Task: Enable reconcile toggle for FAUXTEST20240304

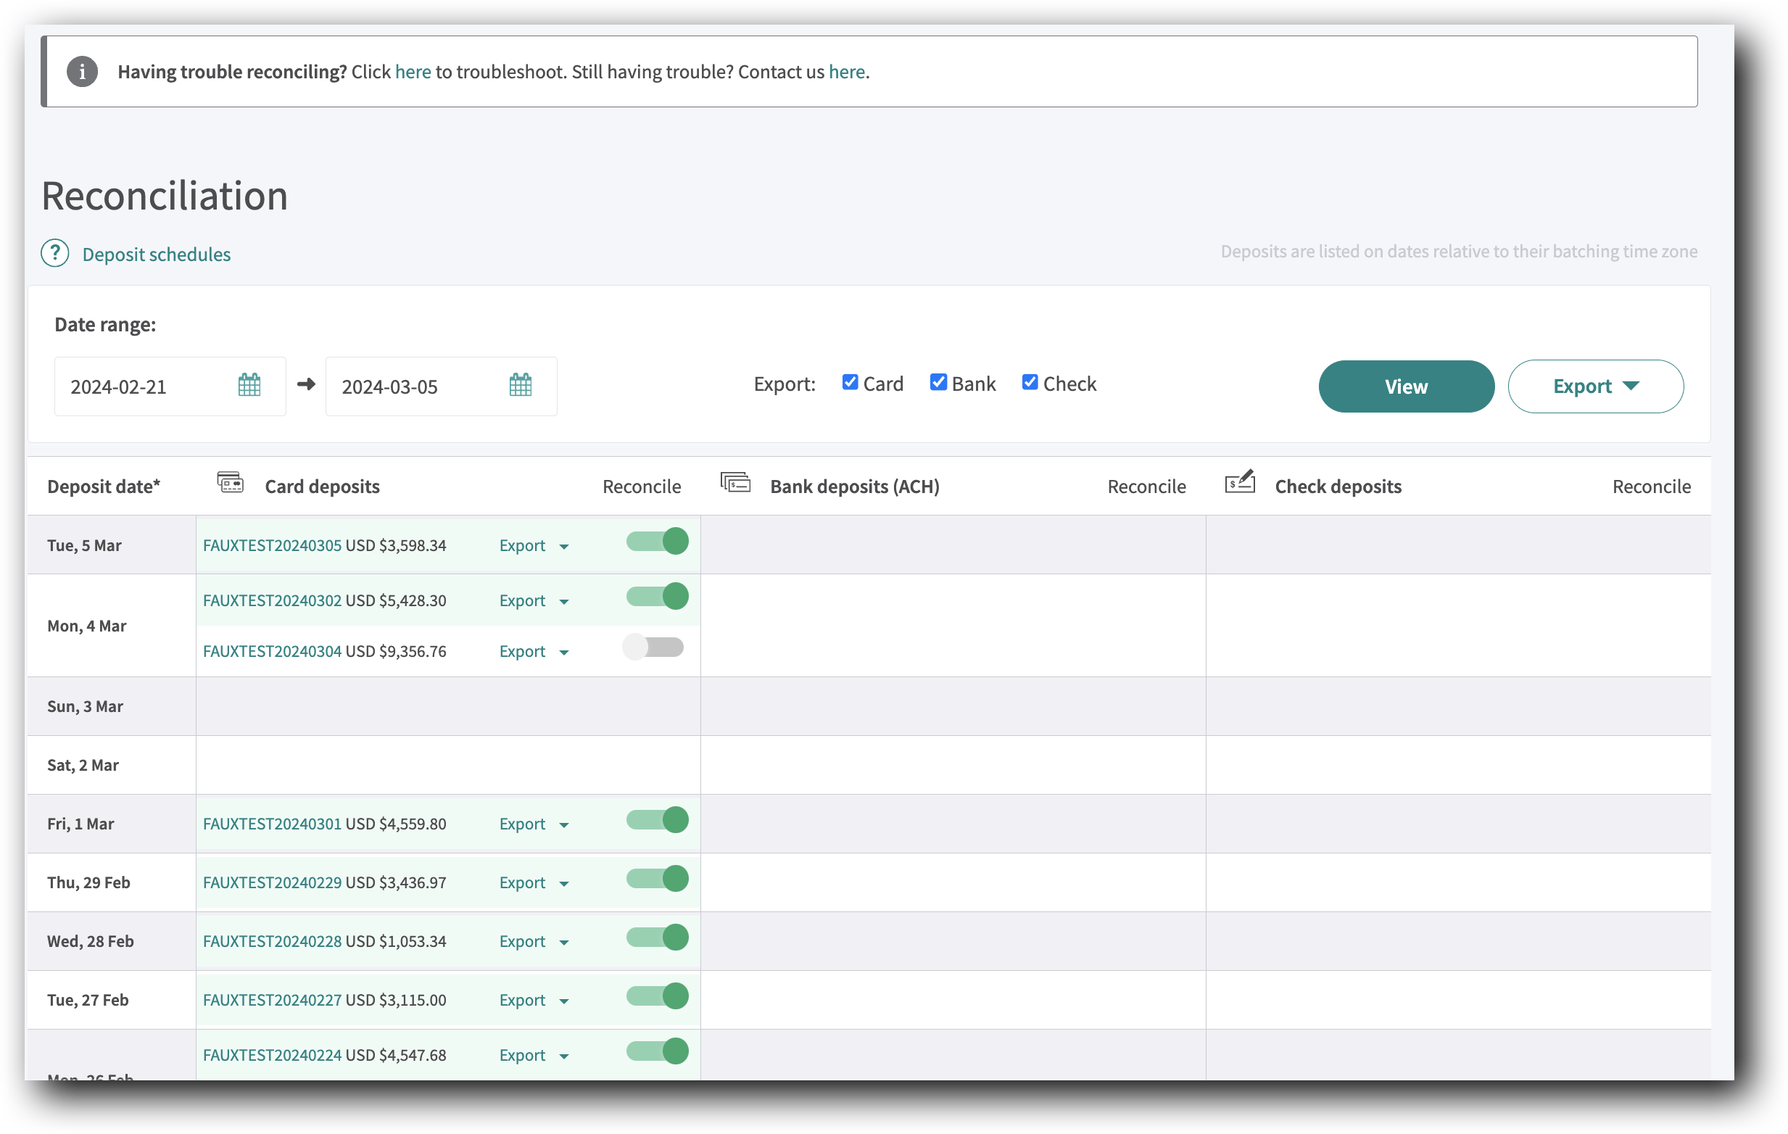Action: [653, 647]
